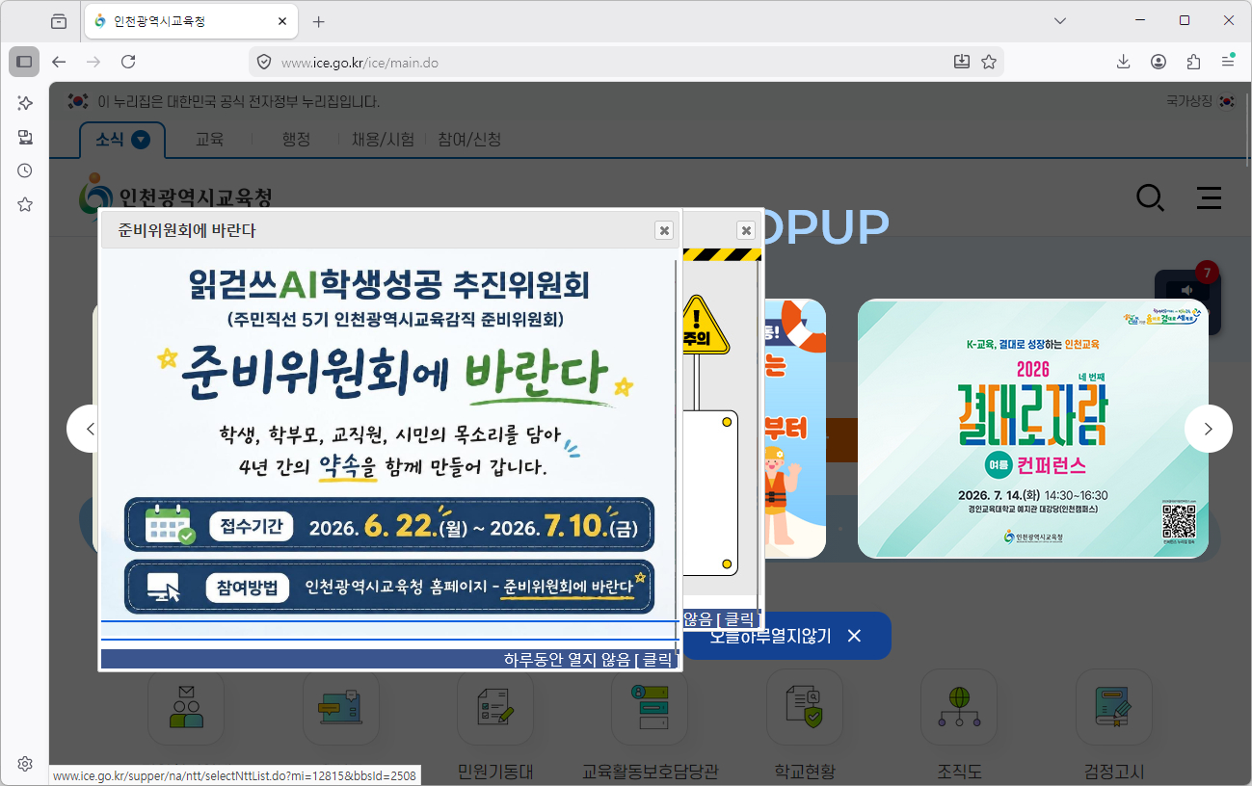The width and height of the screenshot is (1252, 786).
Task: Click the people-and-mail shortcut icon
Action: (x=186, y=707)
